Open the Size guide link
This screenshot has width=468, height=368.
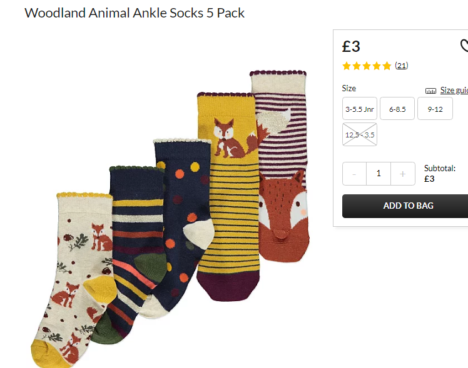tap(454, 91)
